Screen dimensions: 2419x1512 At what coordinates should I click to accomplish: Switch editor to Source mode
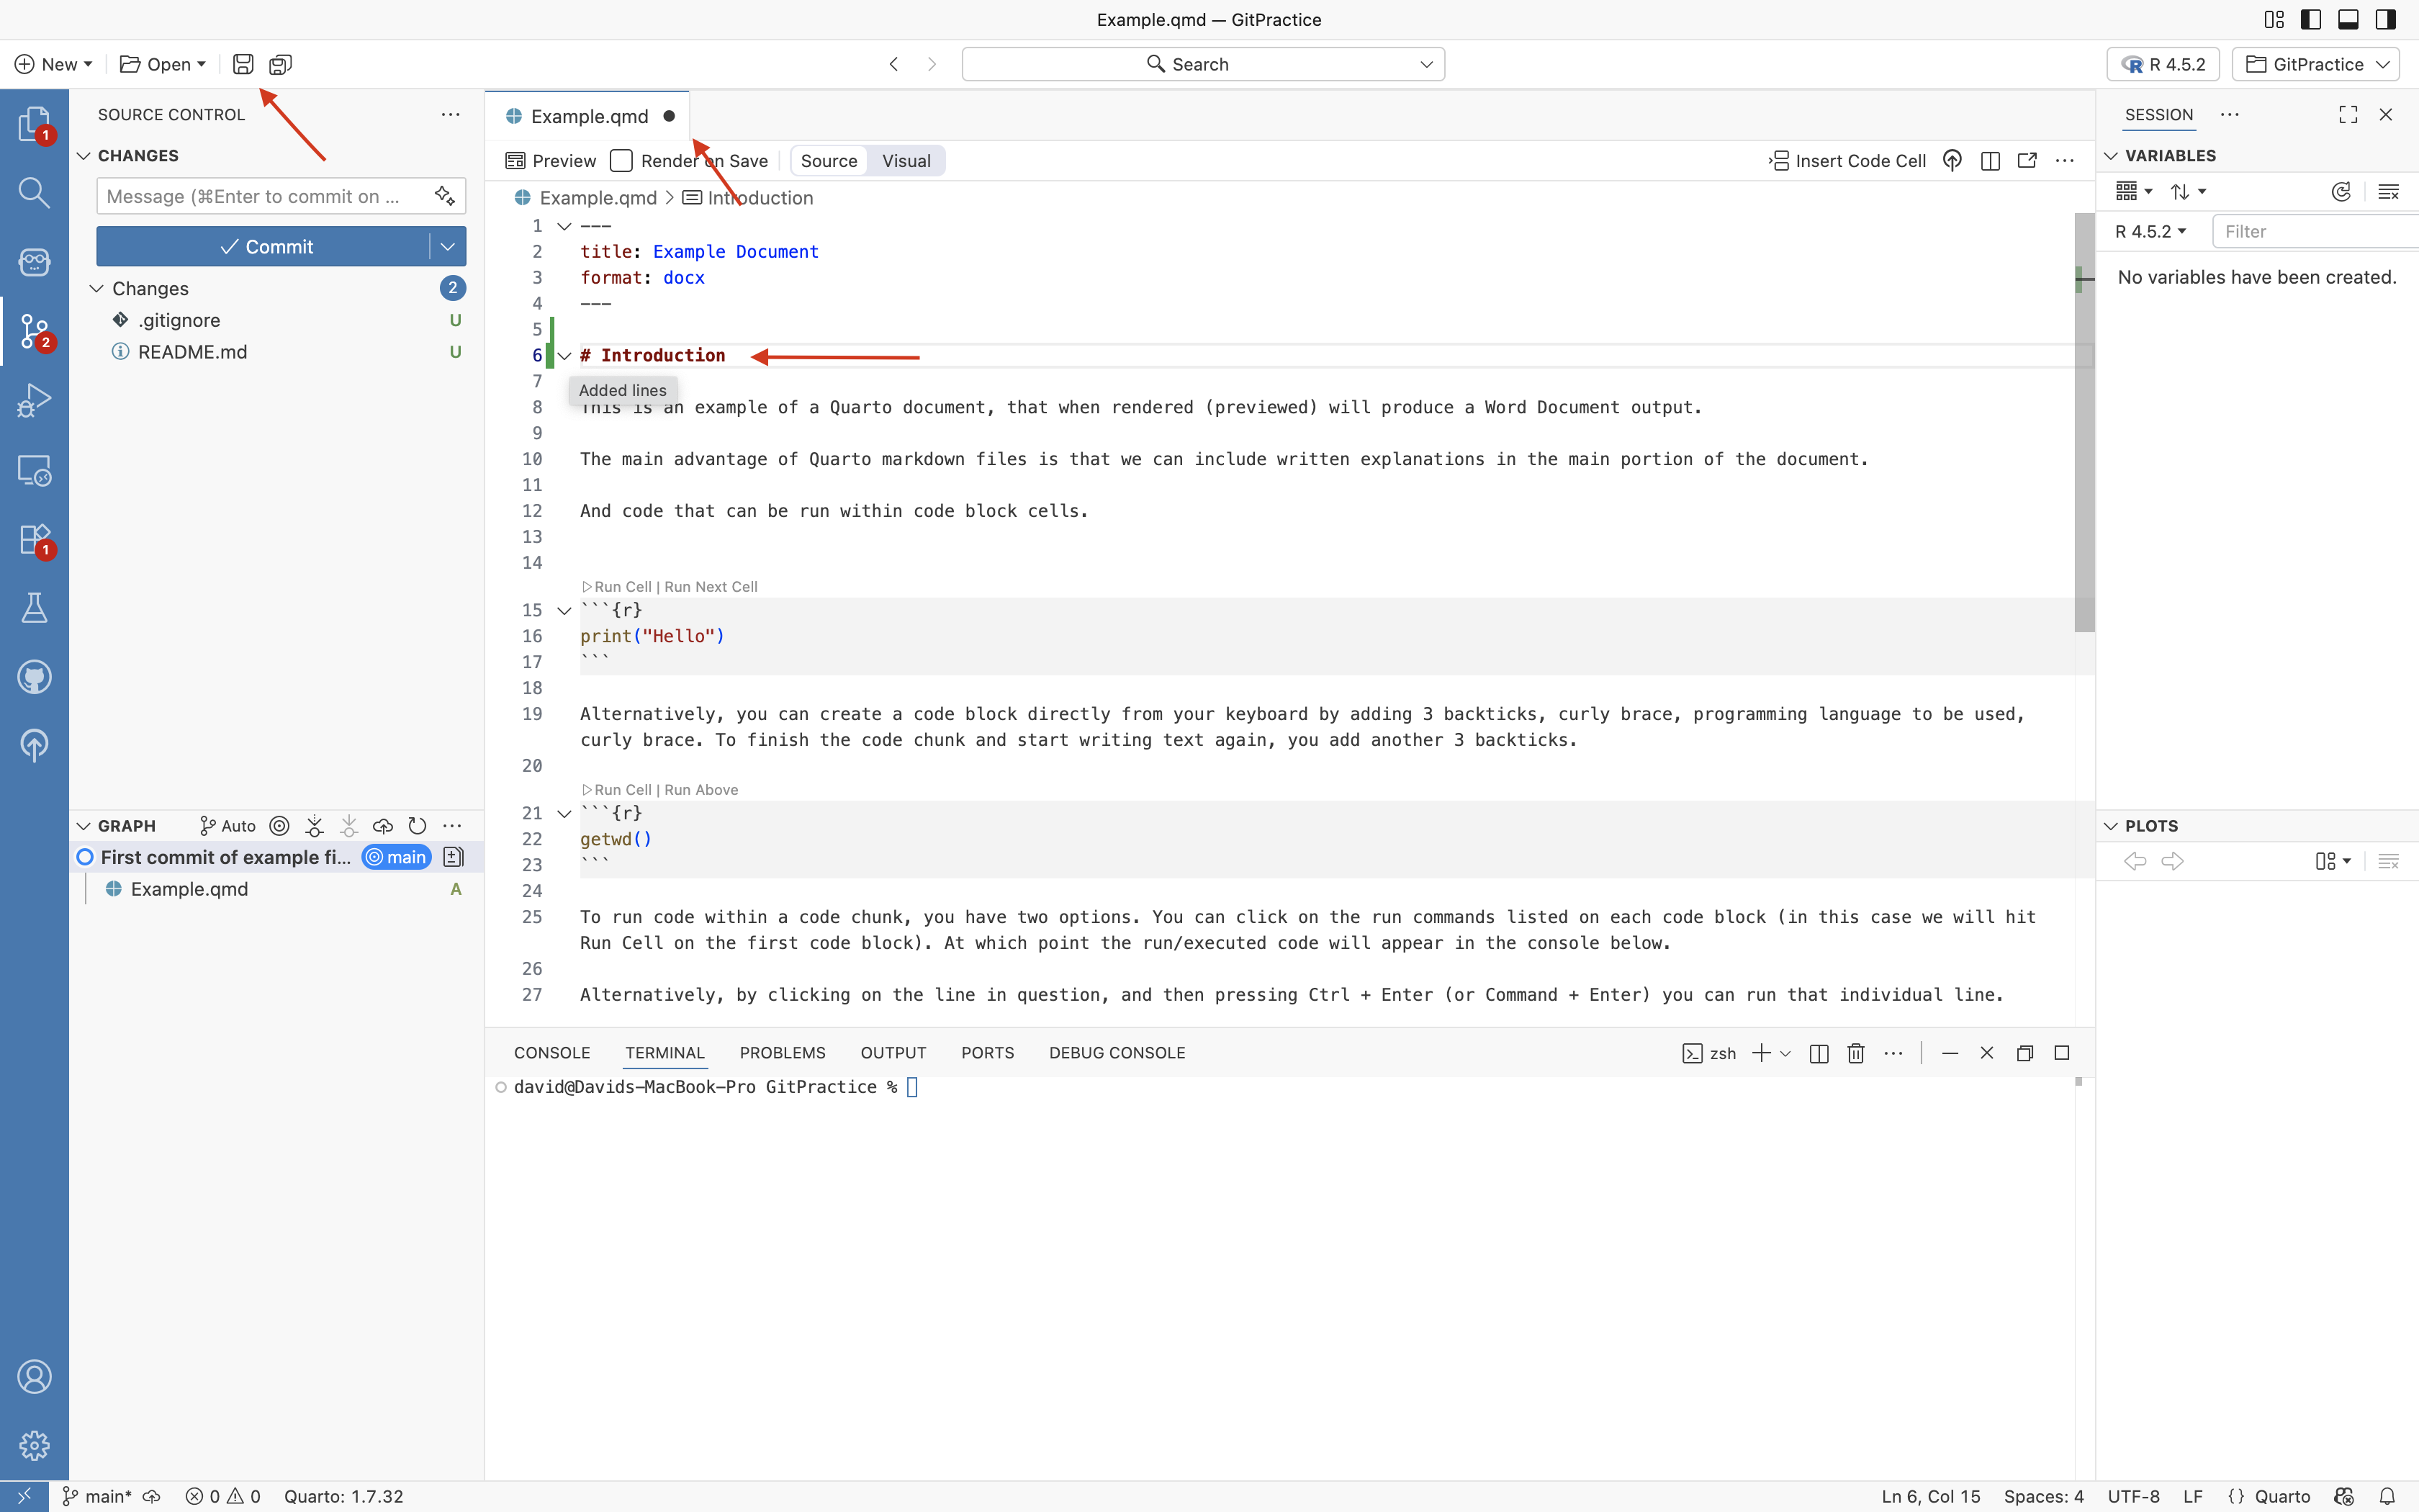click(x=829, y=161)
